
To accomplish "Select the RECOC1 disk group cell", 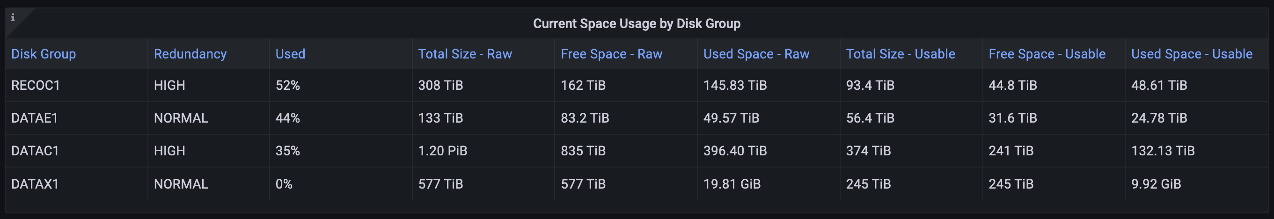I will (36, 86).
